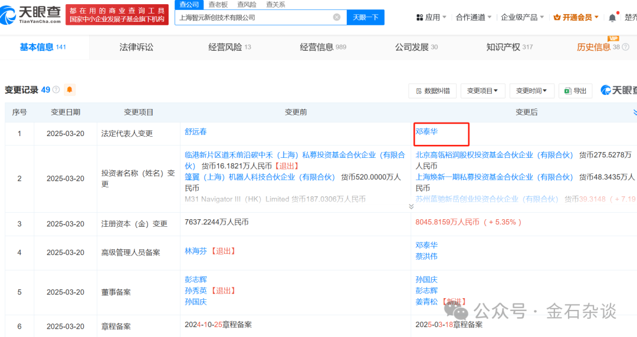Open the 开通会员 dropdown

point(576,18)
